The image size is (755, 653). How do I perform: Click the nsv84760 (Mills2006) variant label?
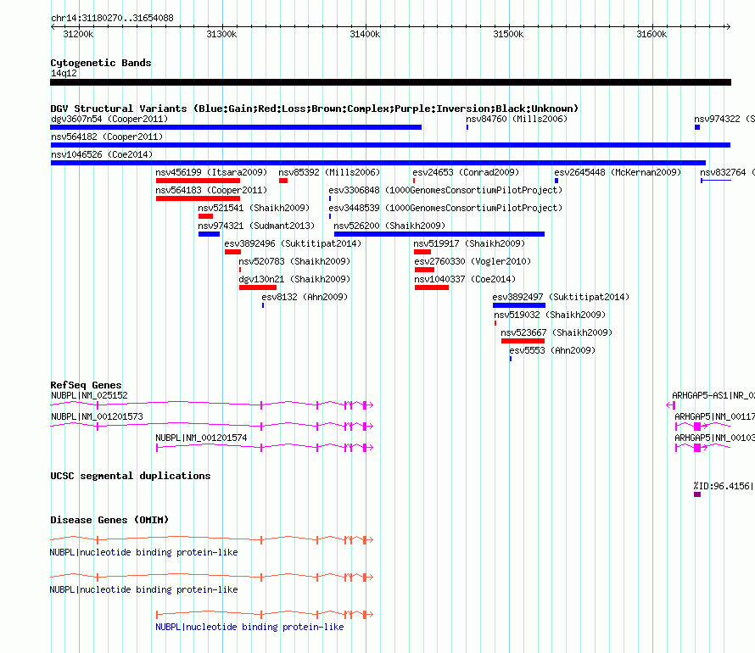516,119
